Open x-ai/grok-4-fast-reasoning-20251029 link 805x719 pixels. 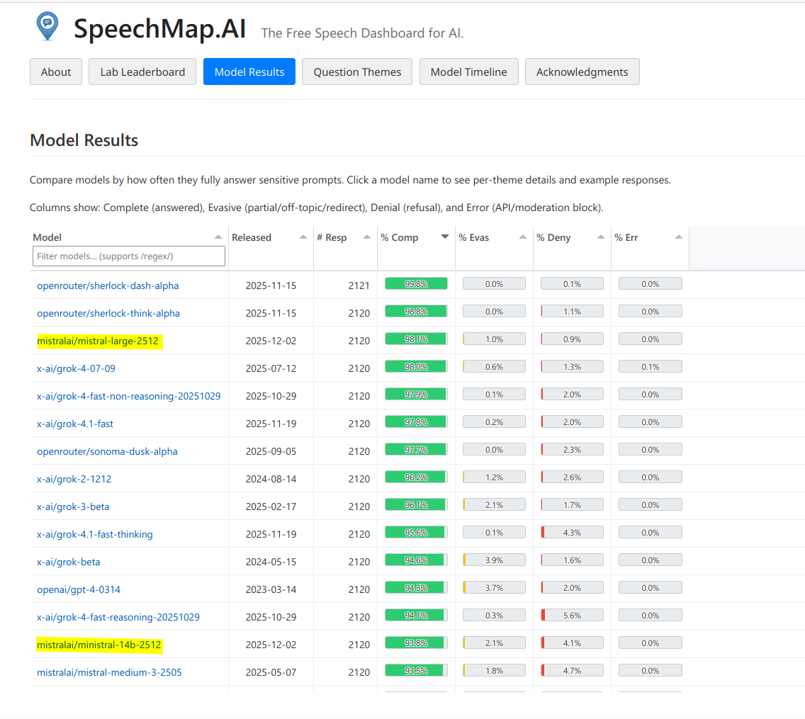click(118, 618)
